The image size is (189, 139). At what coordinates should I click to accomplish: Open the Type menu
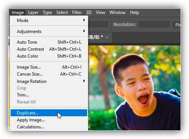click(x=47, y=12)
